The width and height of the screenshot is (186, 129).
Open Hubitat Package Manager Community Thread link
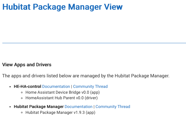pos(113,107)
